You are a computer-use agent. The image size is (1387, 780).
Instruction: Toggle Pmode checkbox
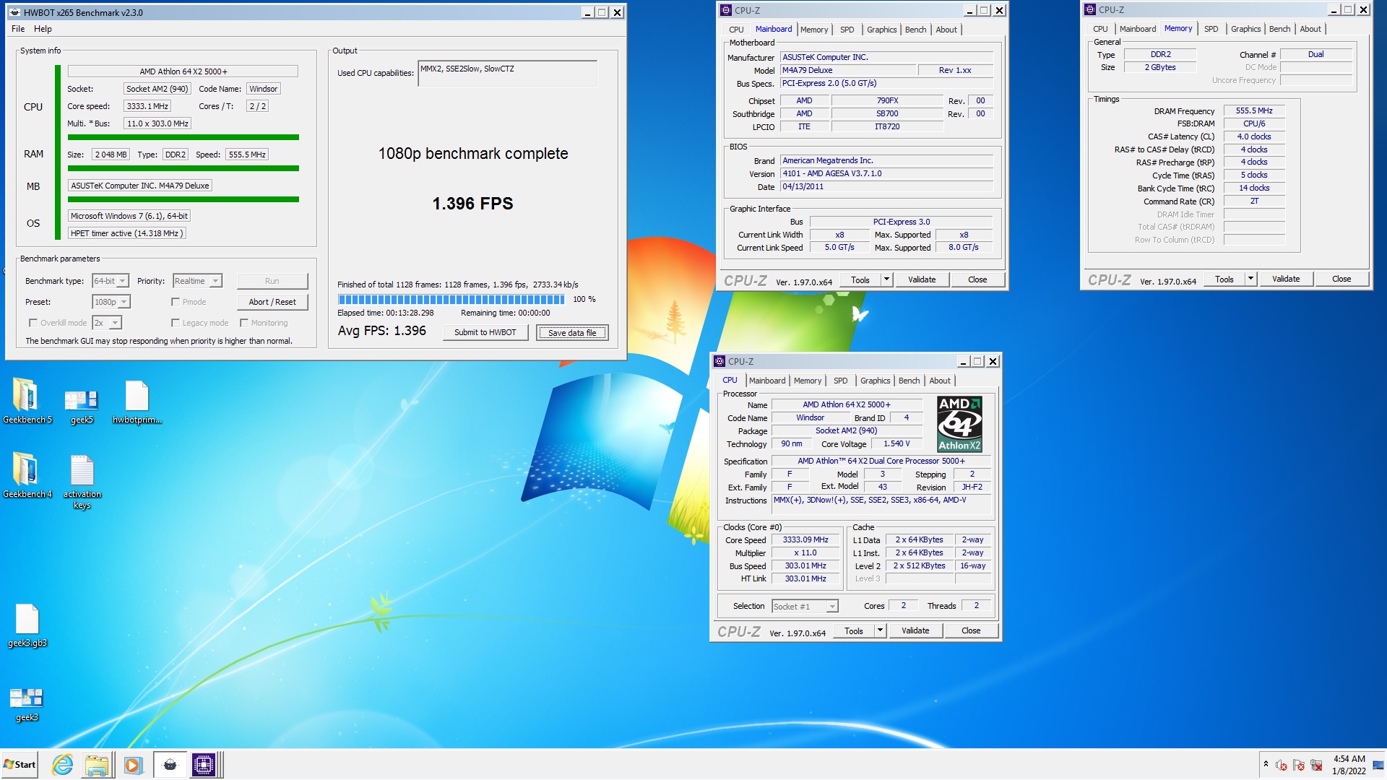point(176,302)
